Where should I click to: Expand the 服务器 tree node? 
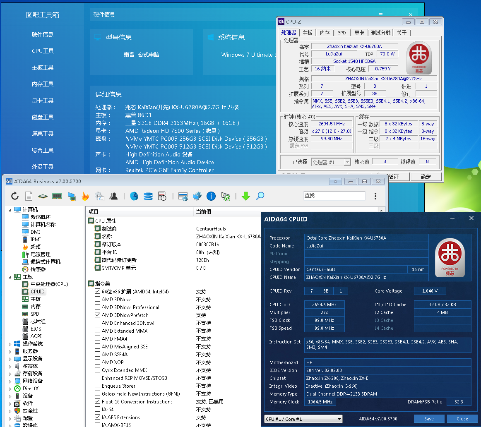click(x=10, y=352)
